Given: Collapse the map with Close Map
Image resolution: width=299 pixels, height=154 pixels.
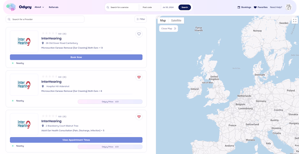Looking at the screenshot, I should point(169,28).
